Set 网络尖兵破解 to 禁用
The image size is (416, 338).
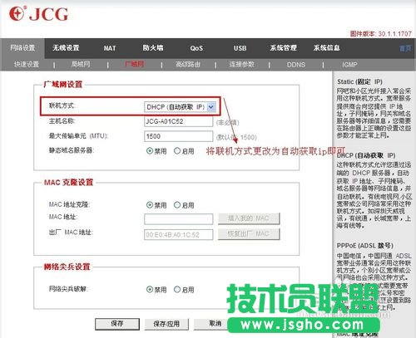(x=150, y=289)
